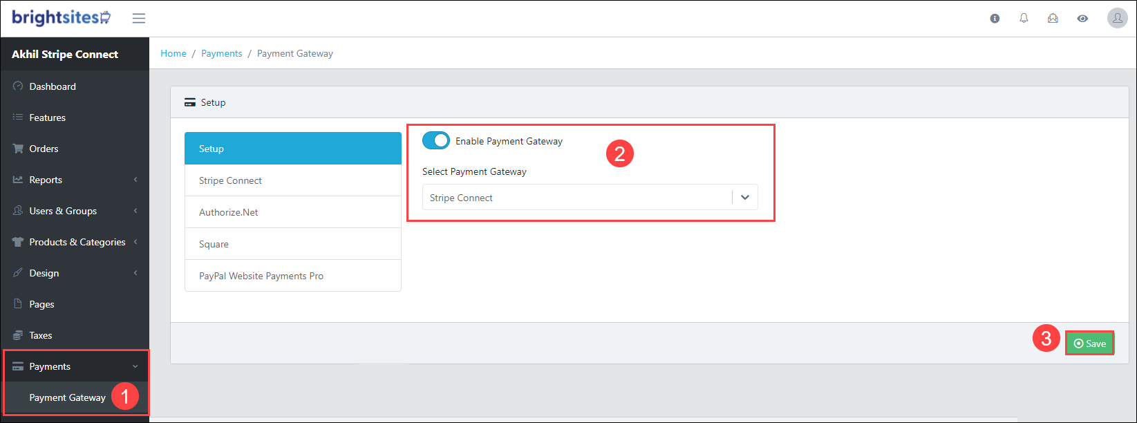Open Orders in the sidebar

(75, 149)
